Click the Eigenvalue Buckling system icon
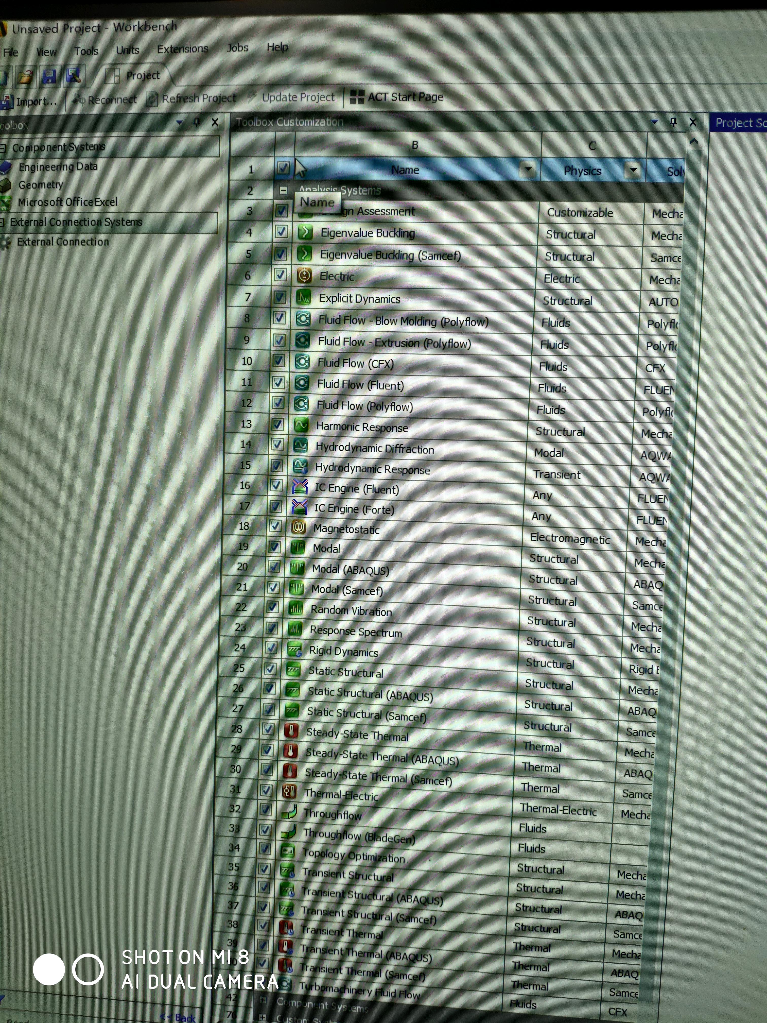Image resolution: width=767 pixels, height=1023 pixels. point(305,232)
